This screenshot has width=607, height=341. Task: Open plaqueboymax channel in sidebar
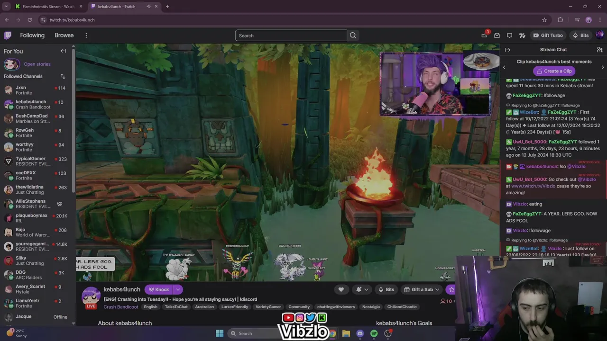[x=36, y=218]
